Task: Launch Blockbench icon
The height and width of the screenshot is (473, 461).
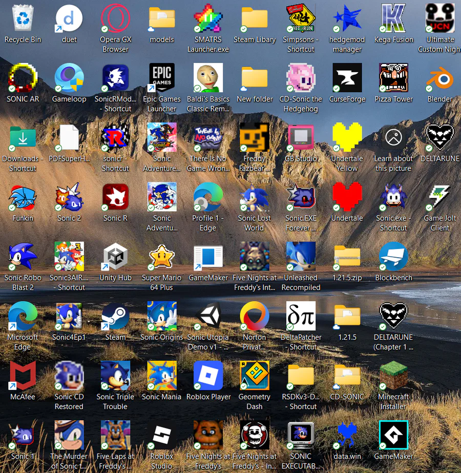Action: click(393, 256)
